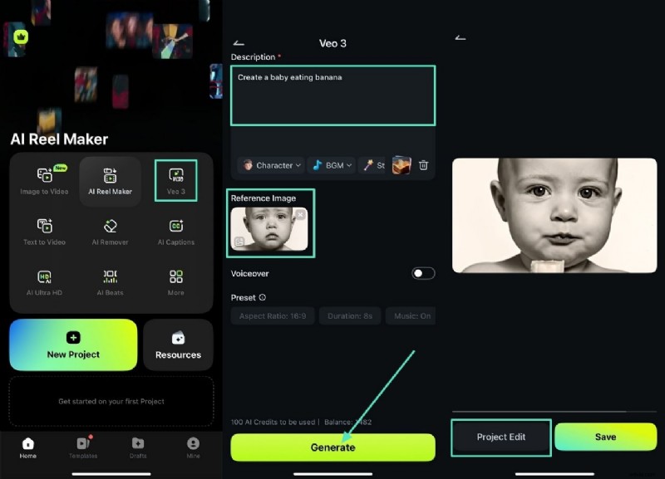Tap the More grid icon

click(x=175, y=282)
